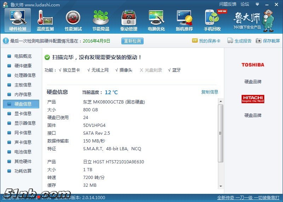Launch the 性能测试 performance test
This screenshot has height=202, width=283.
[x=73, y=20]
